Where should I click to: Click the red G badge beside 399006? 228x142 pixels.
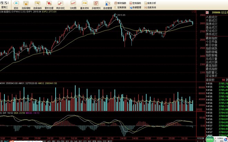[207, 12]
